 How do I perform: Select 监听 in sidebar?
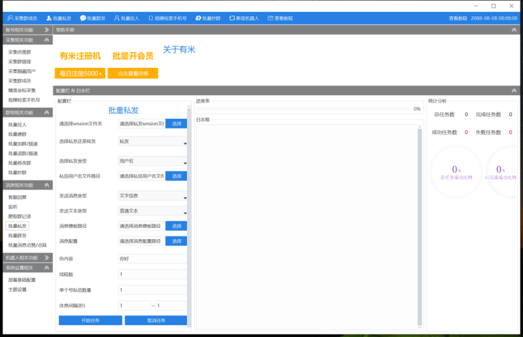[x=12, y=206]
